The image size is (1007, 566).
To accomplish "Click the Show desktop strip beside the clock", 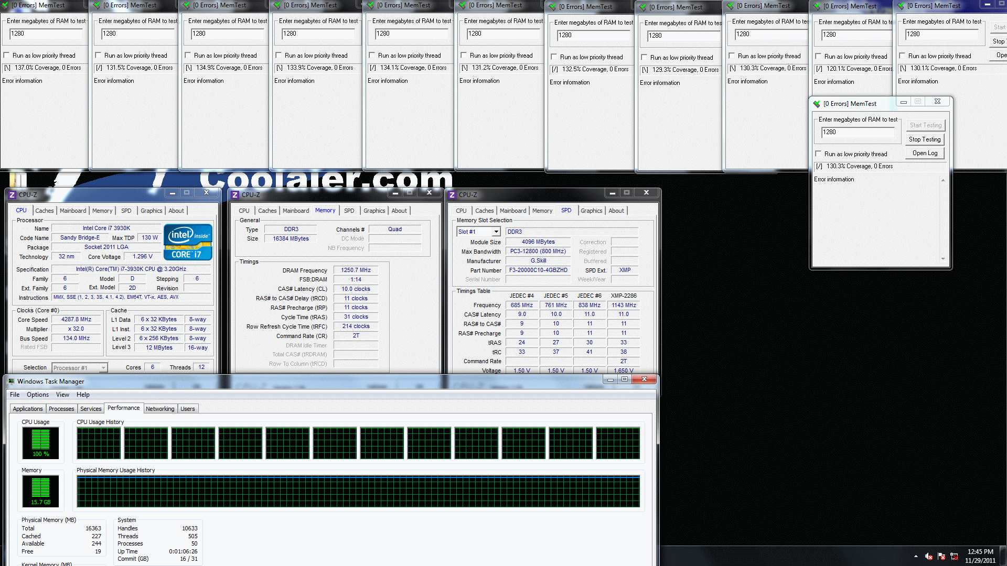I will tap(1003, 556).
